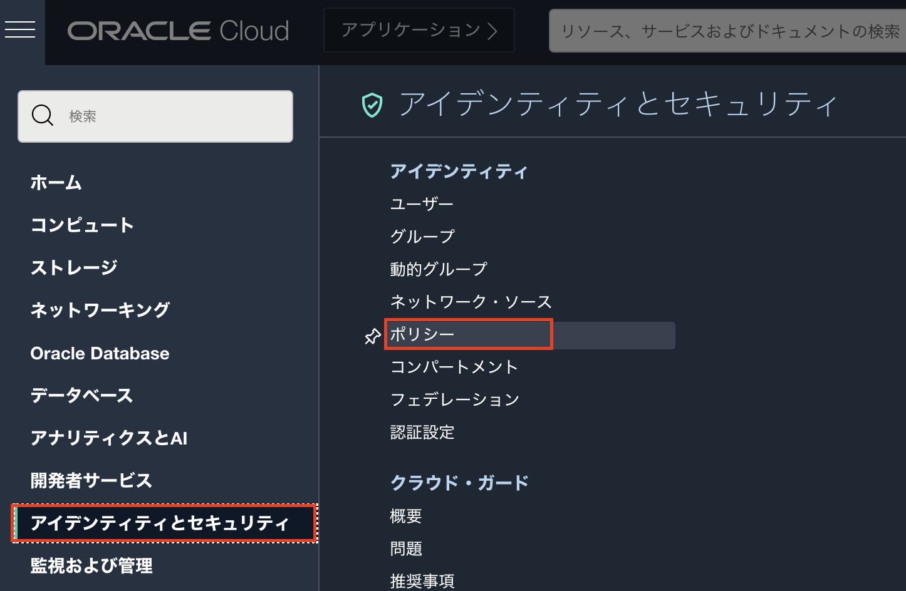Click the Oracle Cloud logo

[x=178, y=31]
